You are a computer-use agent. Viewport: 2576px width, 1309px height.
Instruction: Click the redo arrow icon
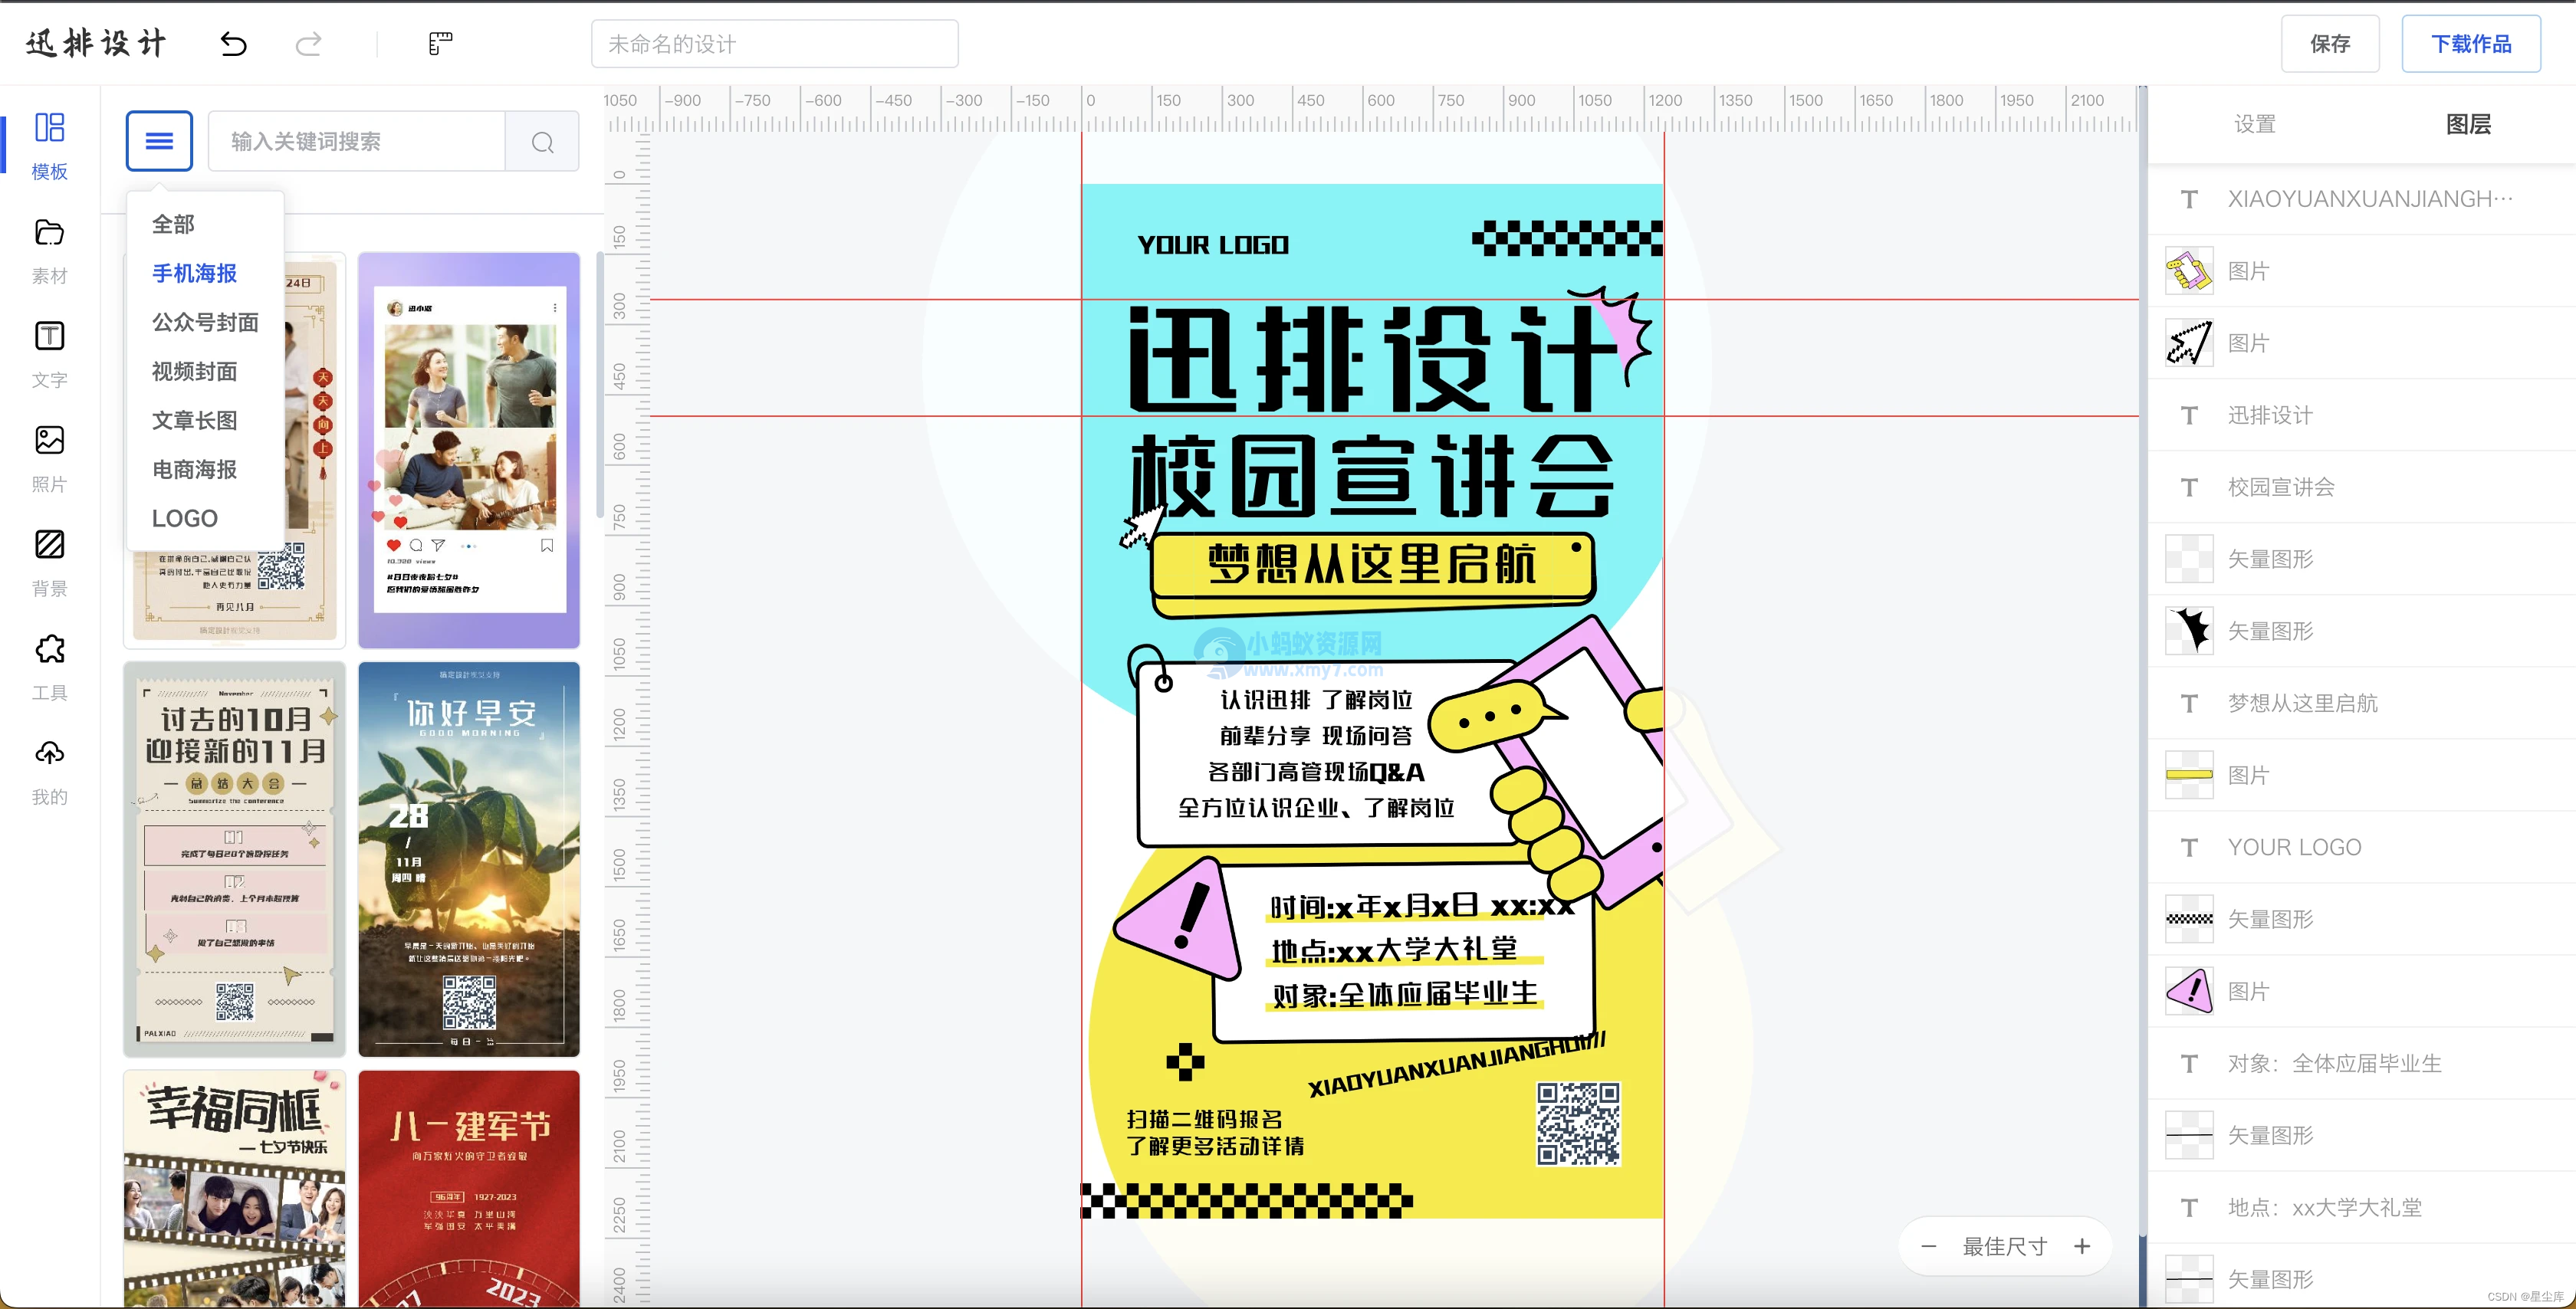coord(309,43)
